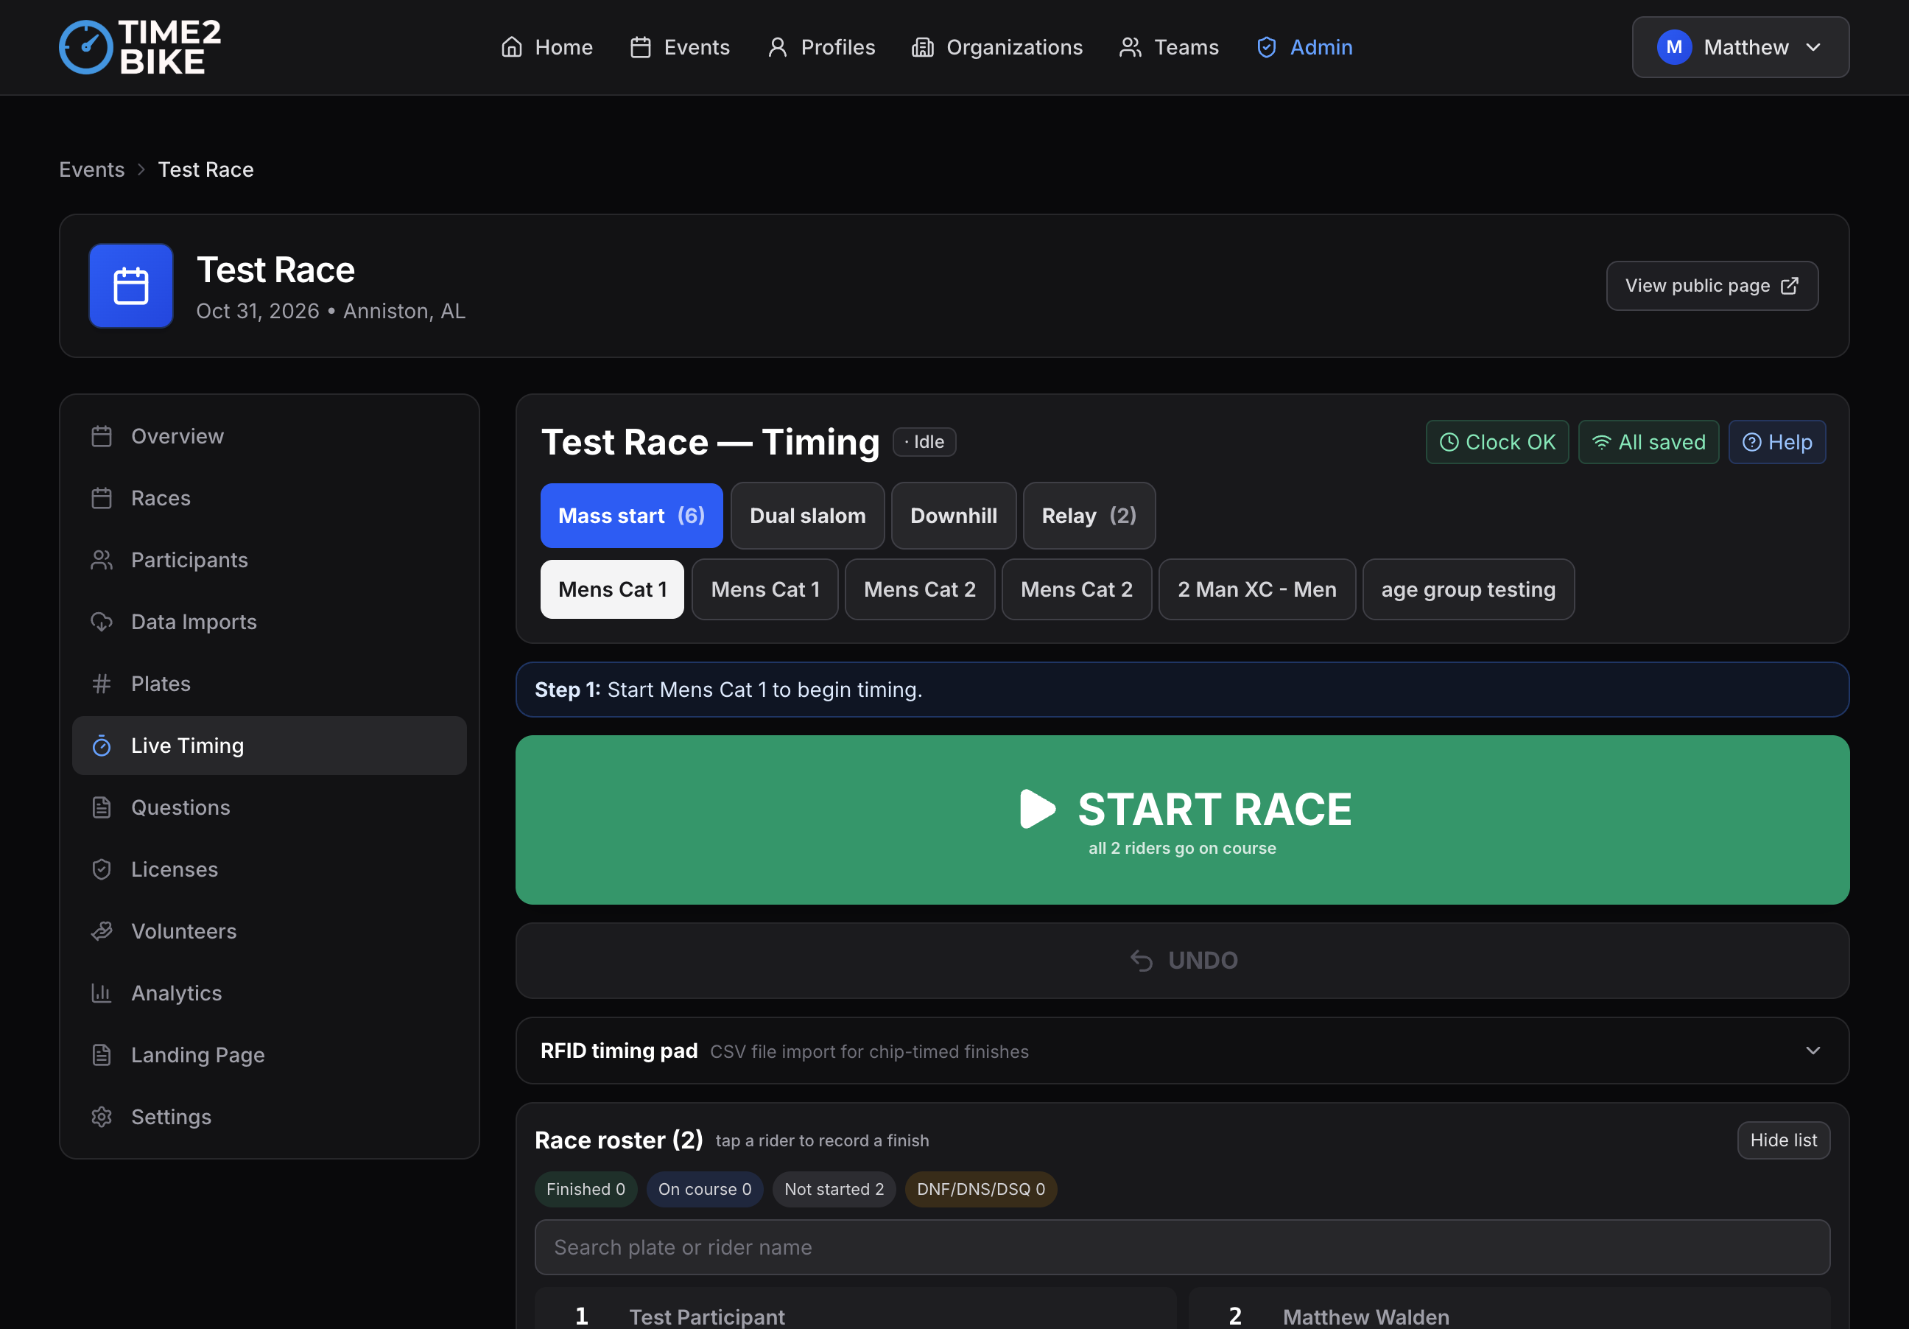Open Teams from the top navigation
Viewport: 1909px width, 1329px height.
(1168, 47)
